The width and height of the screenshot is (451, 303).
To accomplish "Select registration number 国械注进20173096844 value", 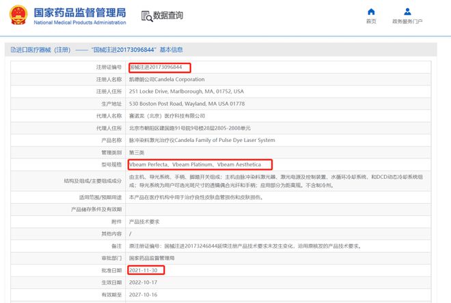I will (156, 67).
